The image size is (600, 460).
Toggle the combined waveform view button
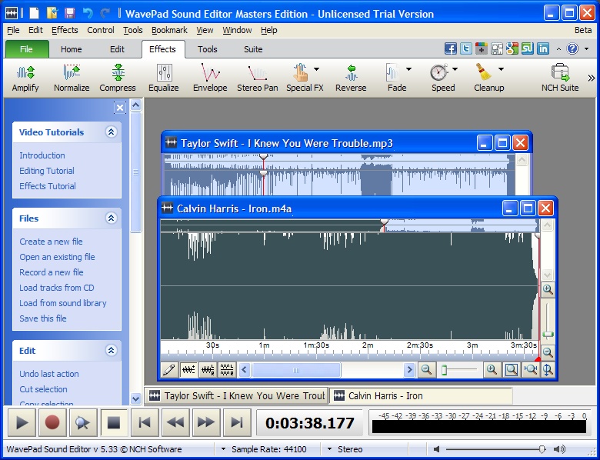tap(188, 370)
